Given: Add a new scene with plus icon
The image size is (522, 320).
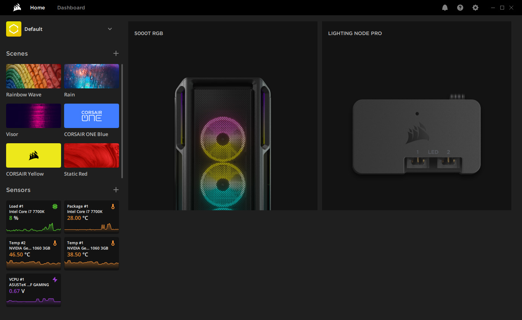Looking at the screenshot, I should pyautogui.click(x=116, y=53).
